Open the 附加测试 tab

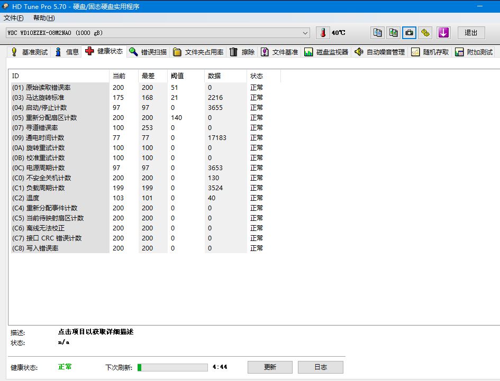(474, 52)
